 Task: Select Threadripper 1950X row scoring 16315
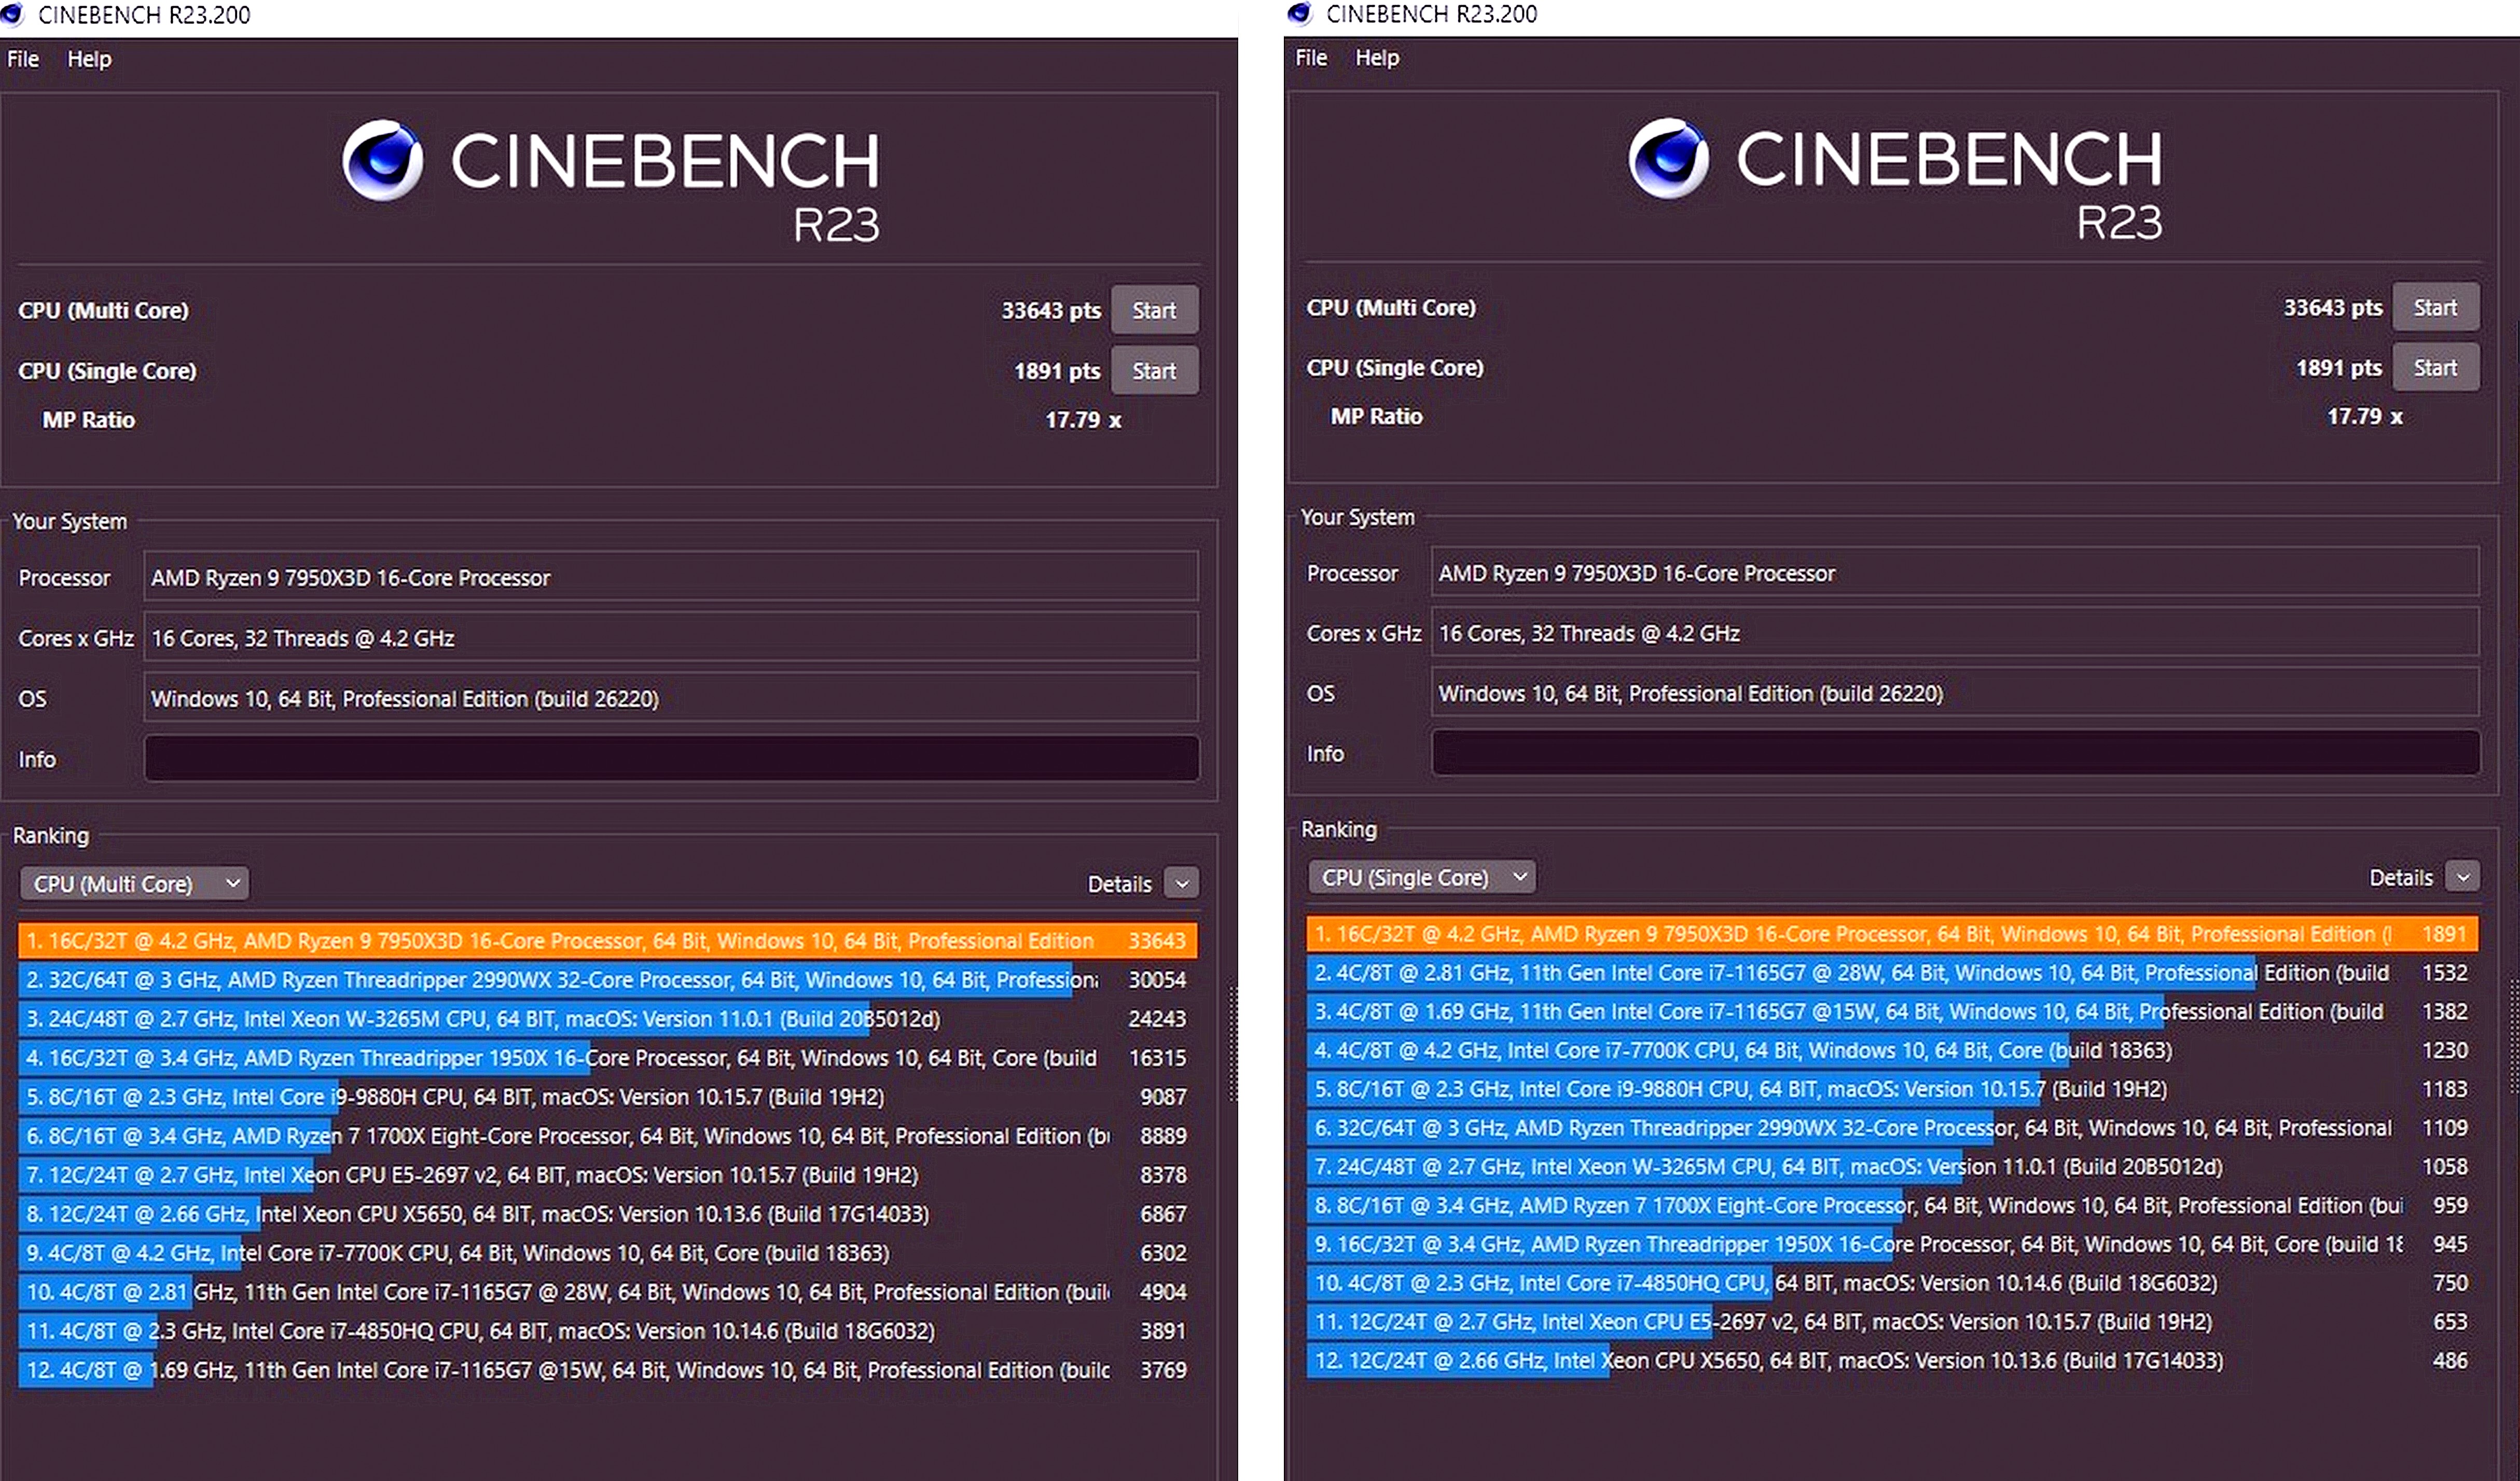[607, 1057]
